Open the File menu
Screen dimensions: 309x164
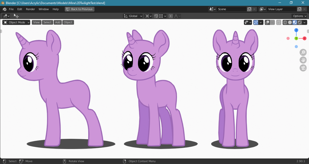pos(11,9)
